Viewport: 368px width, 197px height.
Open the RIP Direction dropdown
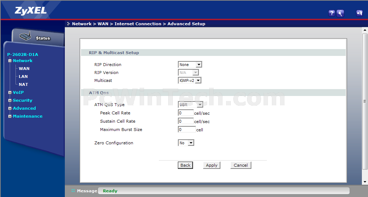pos(190,65)
